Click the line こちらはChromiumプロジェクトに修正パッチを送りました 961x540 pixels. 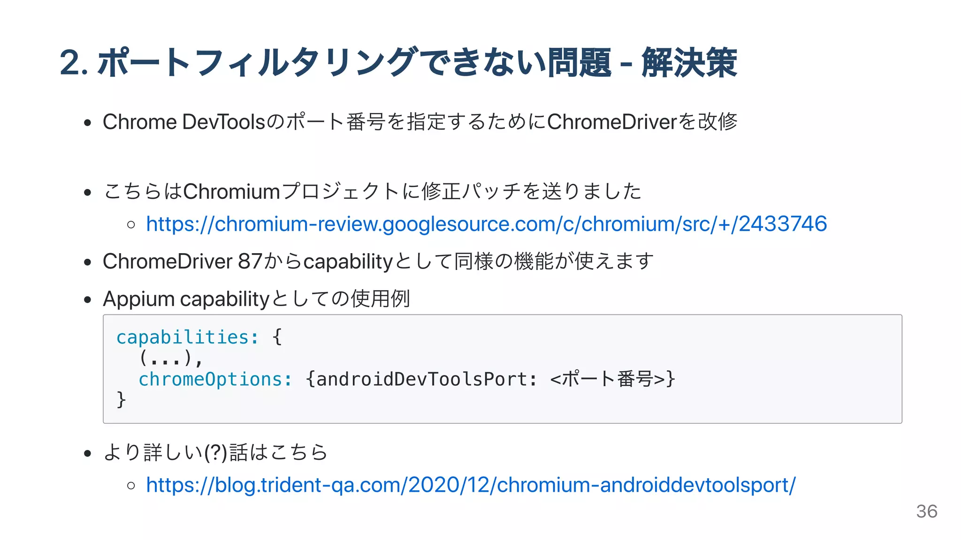[372, 191]
